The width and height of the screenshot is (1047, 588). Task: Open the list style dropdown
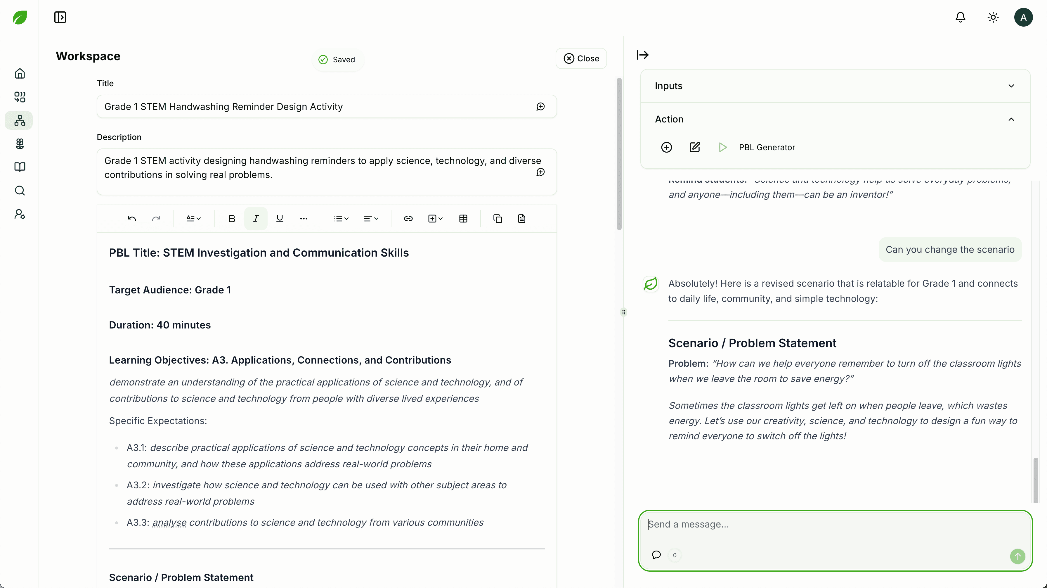point(341,219)
